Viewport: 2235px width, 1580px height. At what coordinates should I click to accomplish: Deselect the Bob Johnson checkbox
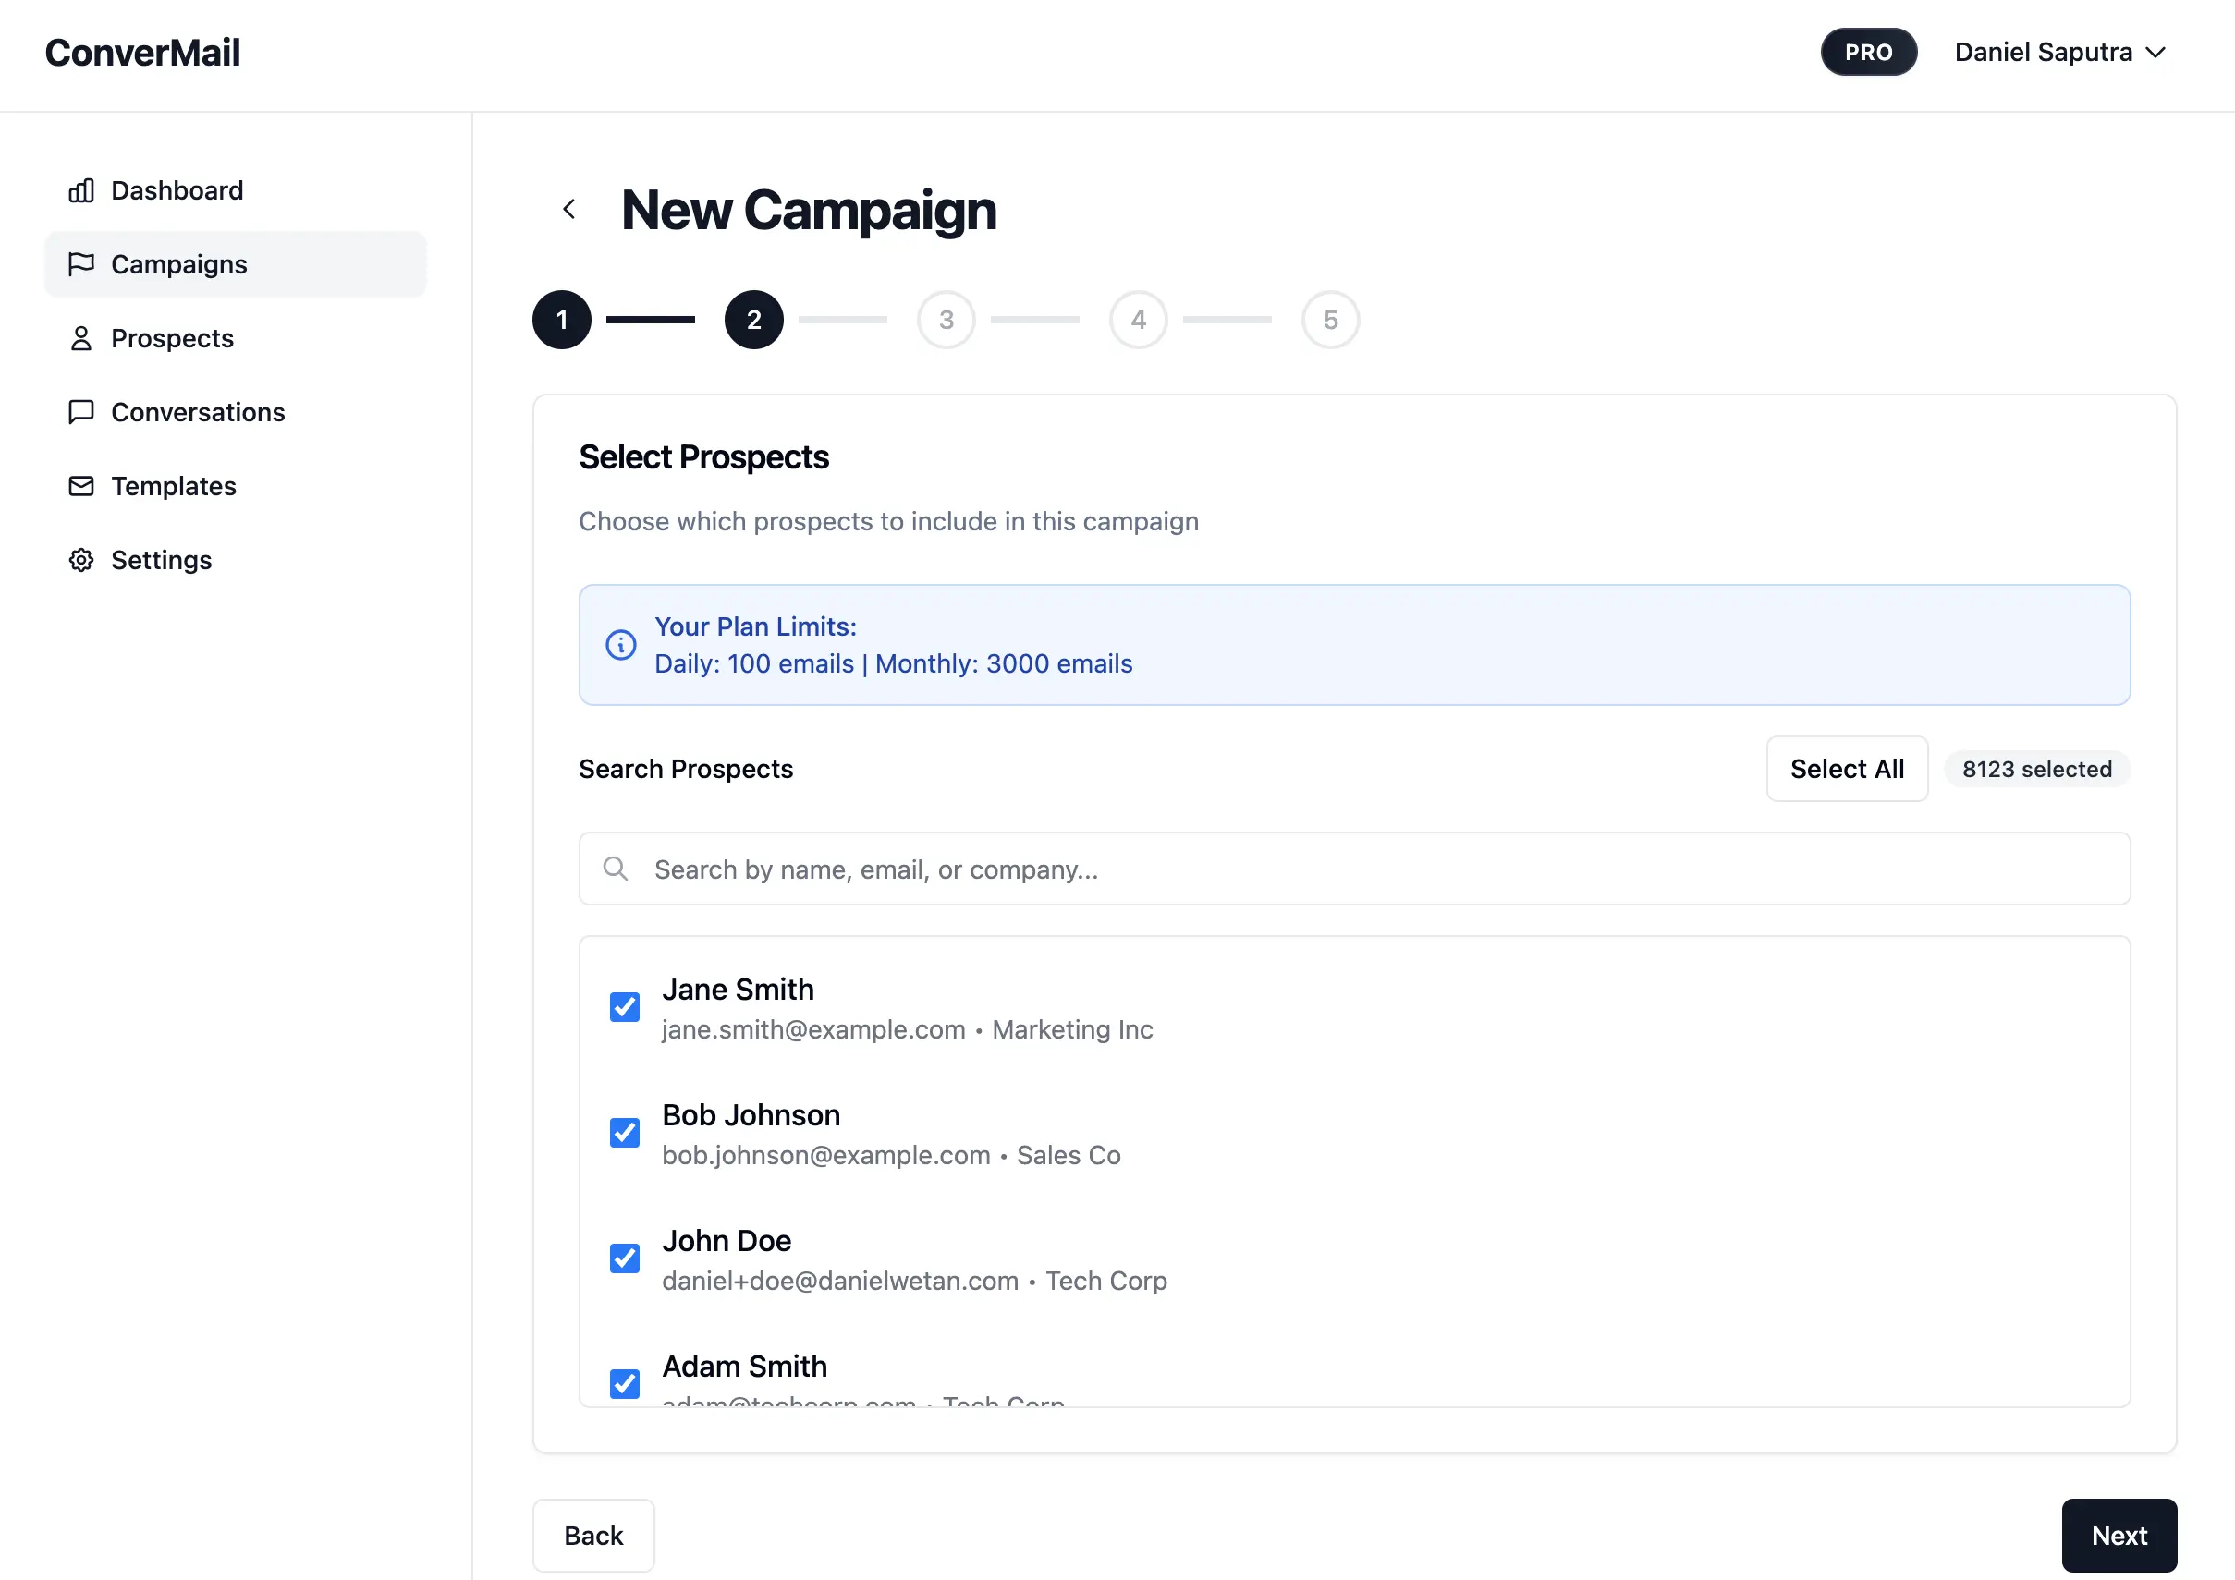tap(624, 1133)
